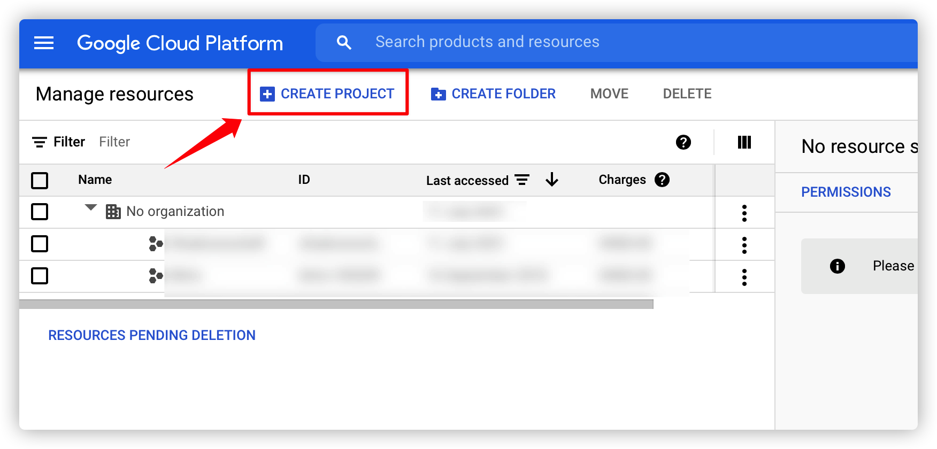Viewport: 937px width, 449px height.
Task: Click the Google Cloud Platform logo
Action: [x=180, y=43]
